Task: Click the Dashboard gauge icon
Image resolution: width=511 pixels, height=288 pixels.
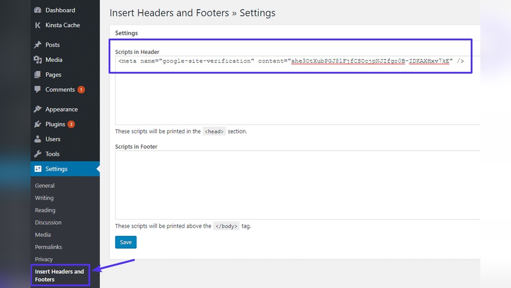Action: (x=38, y=10)
